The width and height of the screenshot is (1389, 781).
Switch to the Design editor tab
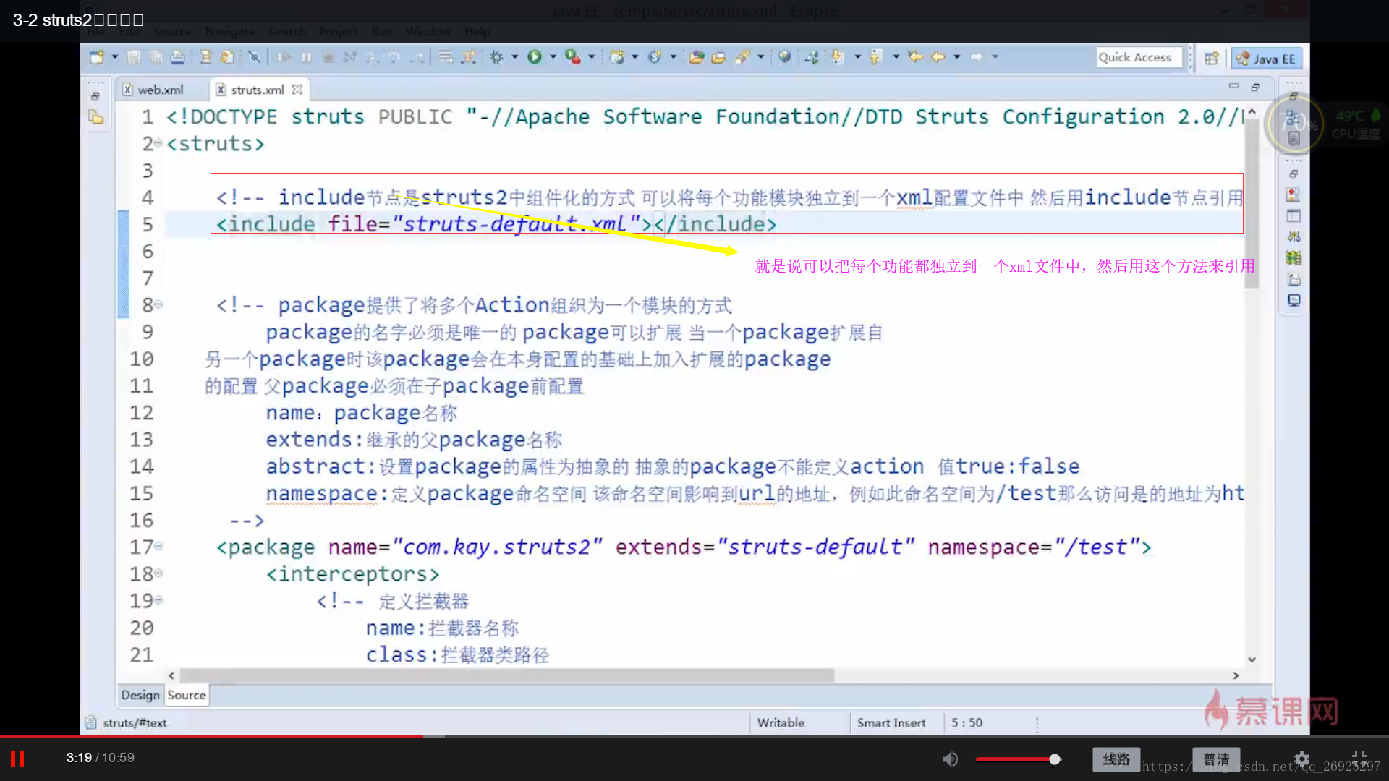pos(140,695)
